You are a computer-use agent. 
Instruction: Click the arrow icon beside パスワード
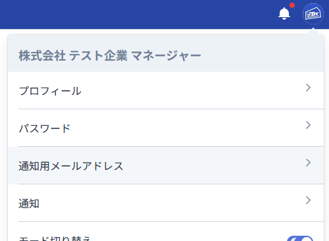click(x=308, y=125)
